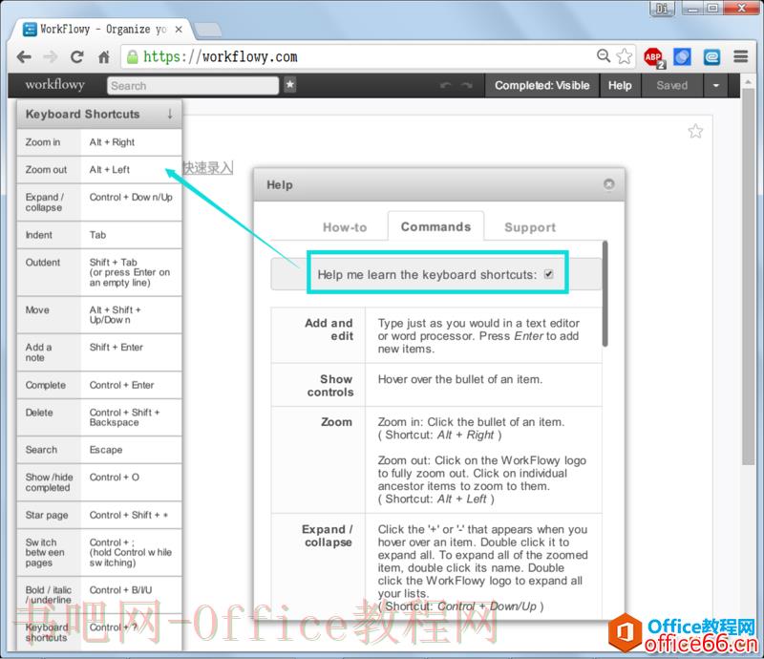
Task: Click the green lock security icon
Action: (133, 57)
